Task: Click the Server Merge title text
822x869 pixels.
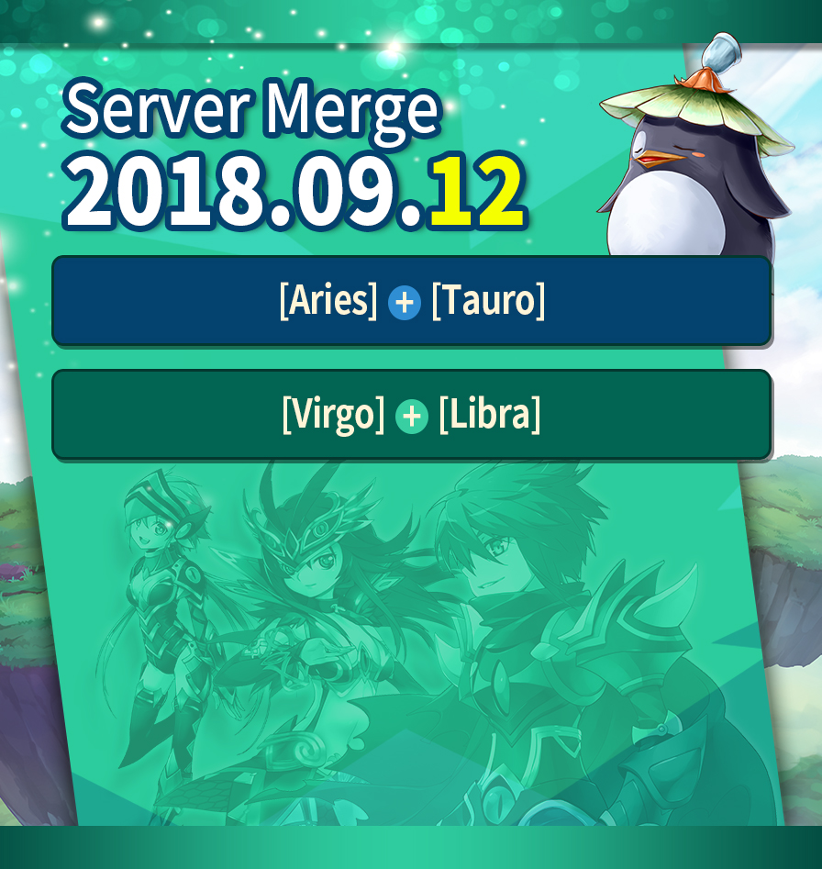Action: [x=252, y=111]
